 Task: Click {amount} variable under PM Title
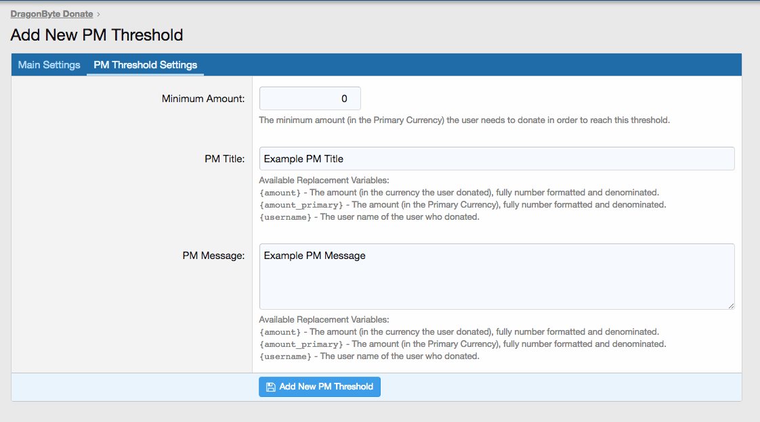280,193
